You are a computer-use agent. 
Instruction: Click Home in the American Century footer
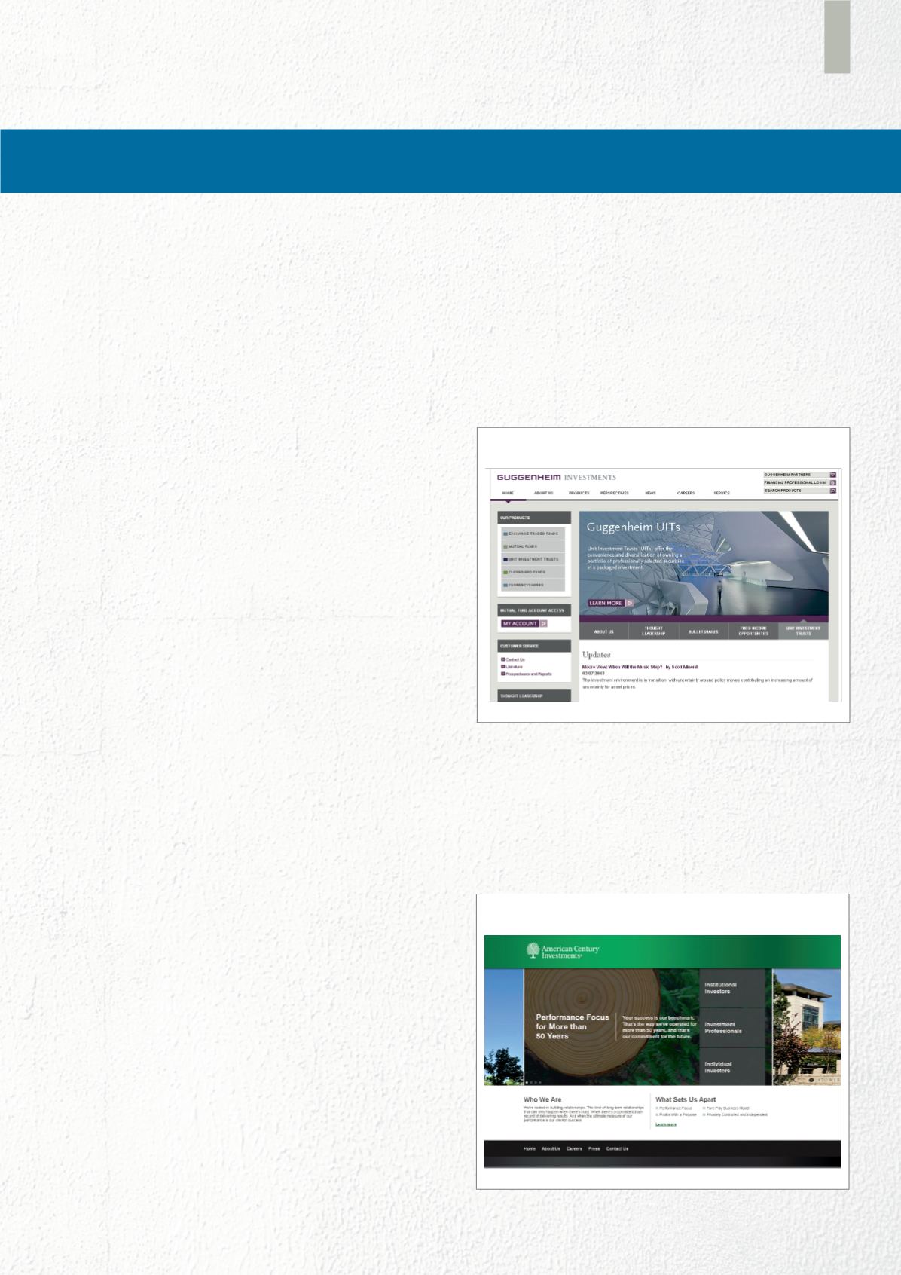pos(530,1149)
